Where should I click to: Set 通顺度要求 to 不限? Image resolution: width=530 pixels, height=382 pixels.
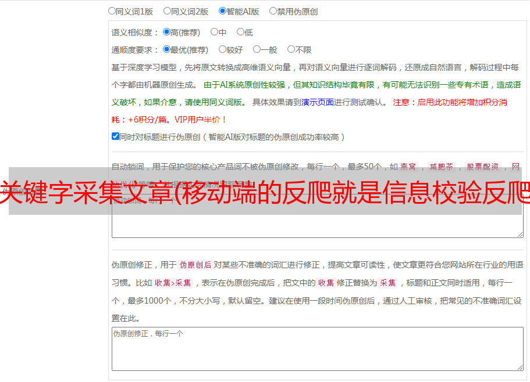tap(291, 49)
